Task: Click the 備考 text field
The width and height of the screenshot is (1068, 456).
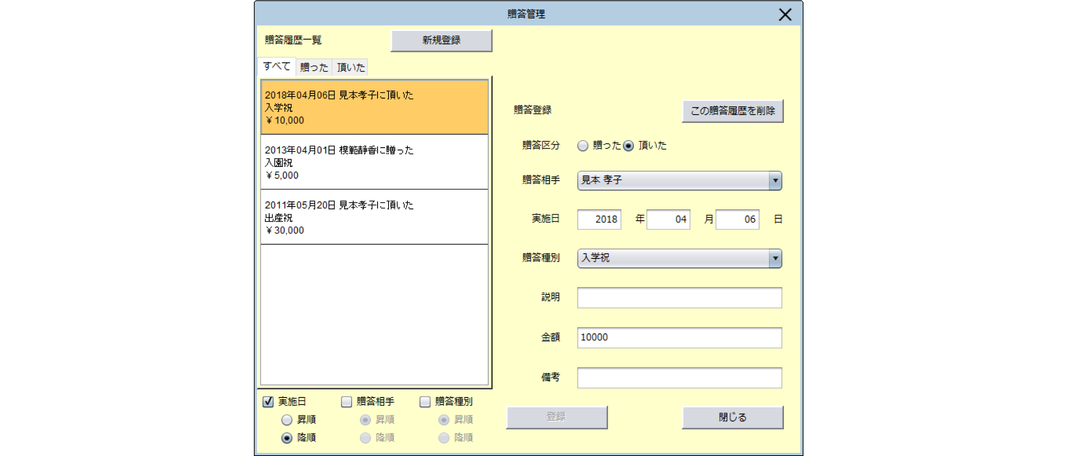Action: (x=679, y=378)
